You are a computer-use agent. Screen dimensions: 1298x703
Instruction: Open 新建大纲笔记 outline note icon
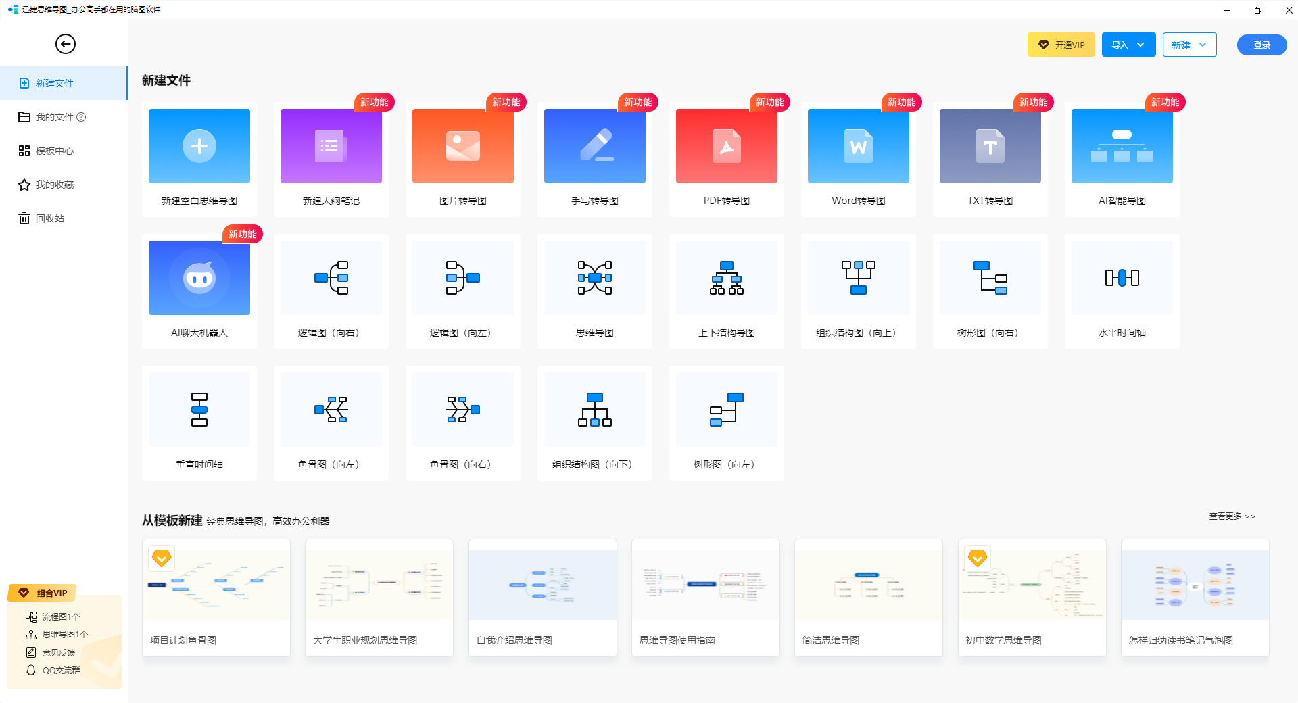pos(331,146)
